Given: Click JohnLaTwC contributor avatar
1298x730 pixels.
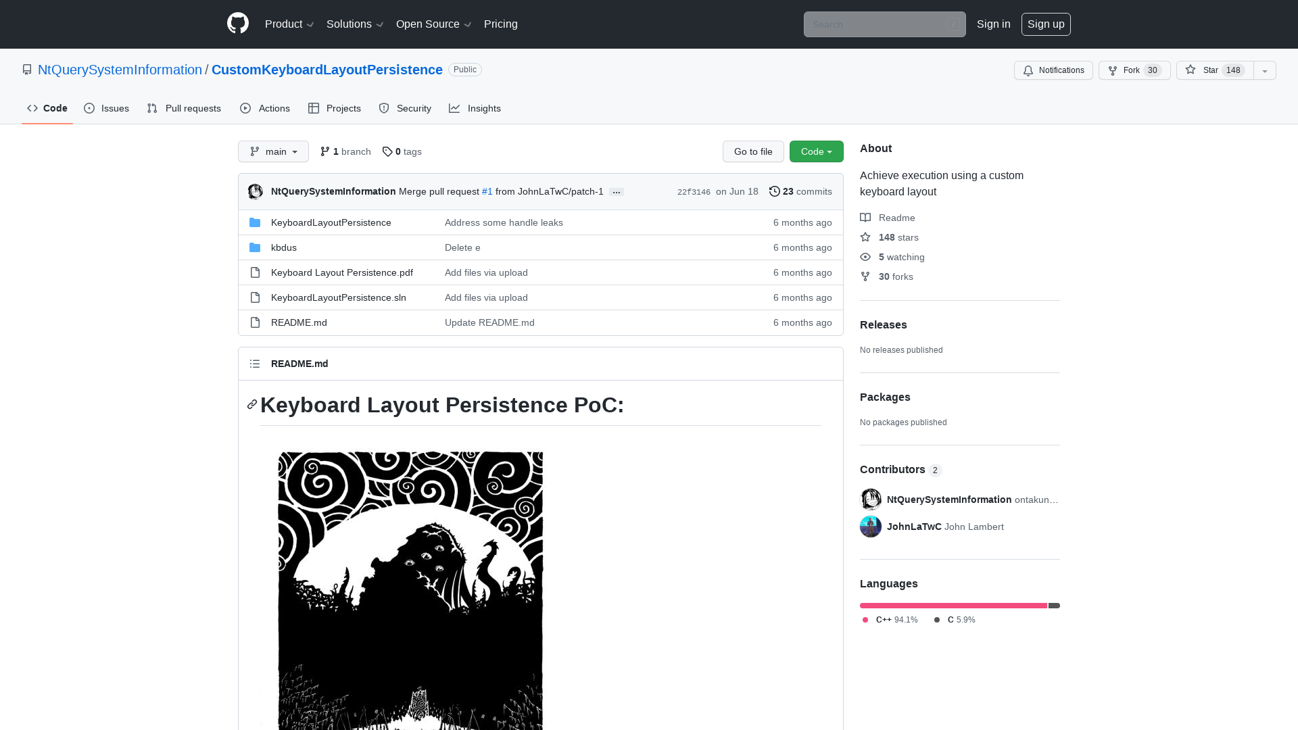Looking at the screenshot, I should (871, 527).
